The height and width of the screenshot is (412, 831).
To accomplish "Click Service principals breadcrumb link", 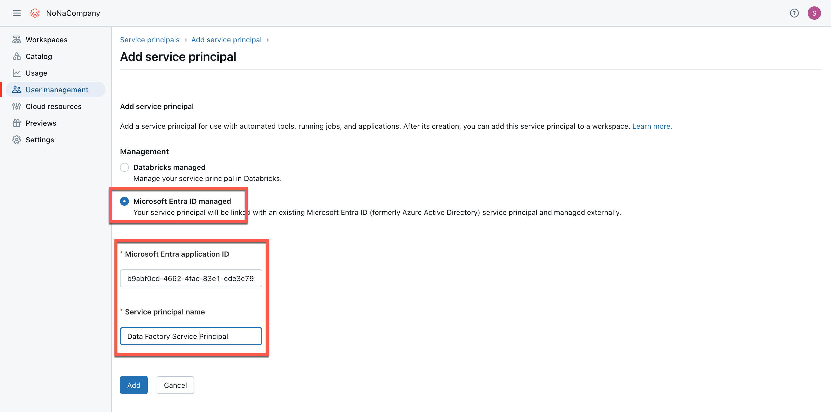I will click(x=149, y=39).
